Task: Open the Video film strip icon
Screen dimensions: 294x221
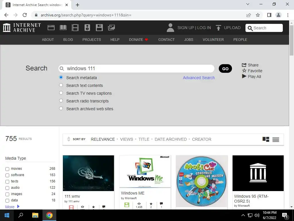Action: click(x=75, y=28)
